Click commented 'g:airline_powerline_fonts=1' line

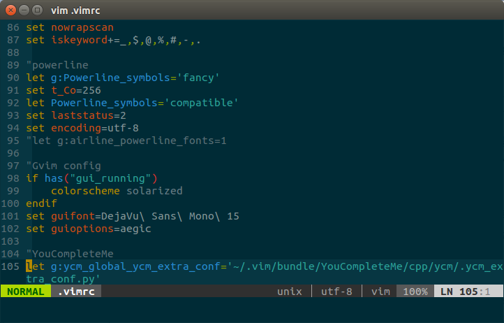126,141
